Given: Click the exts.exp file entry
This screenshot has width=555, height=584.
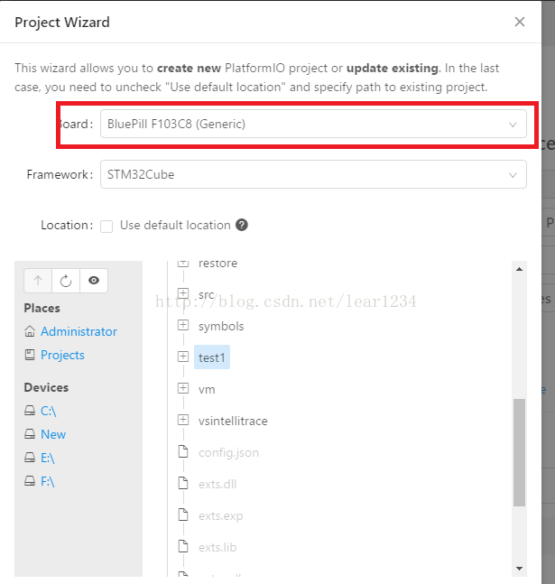Looking at the screenshot, I should tap(221, 516).
